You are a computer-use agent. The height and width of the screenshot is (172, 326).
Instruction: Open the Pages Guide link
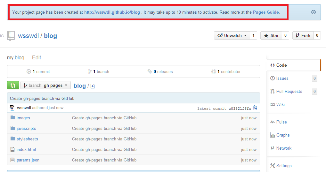(x=266, y=12)
